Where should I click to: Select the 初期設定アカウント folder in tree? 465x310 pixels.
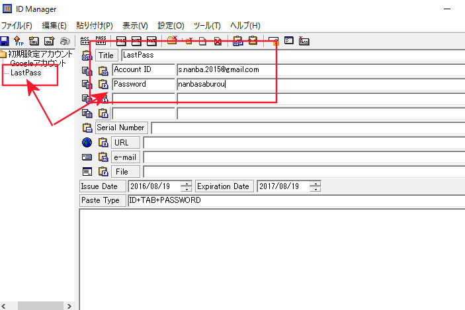point(40,54)
